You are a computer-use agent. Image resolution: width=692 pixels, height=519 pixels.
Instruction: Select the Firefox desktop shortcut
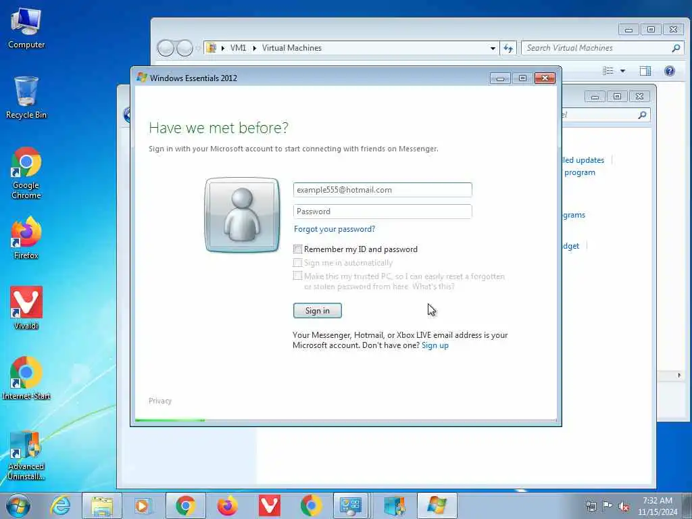26,239
